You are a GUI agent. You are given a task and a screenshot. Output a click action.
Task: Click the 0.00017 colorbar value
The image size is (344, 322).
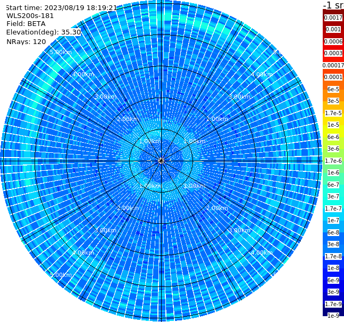tap(333, 65)
